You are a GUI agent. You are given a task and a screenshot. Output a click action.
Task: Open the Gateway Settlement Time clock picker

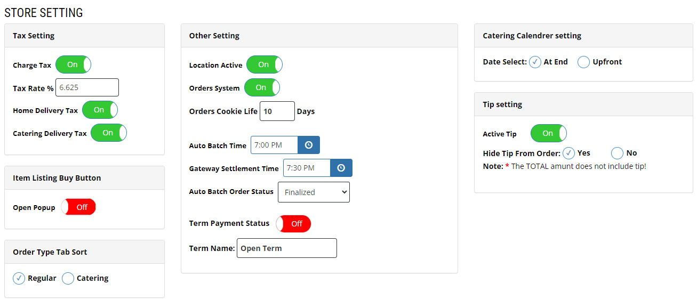(341, 168)
